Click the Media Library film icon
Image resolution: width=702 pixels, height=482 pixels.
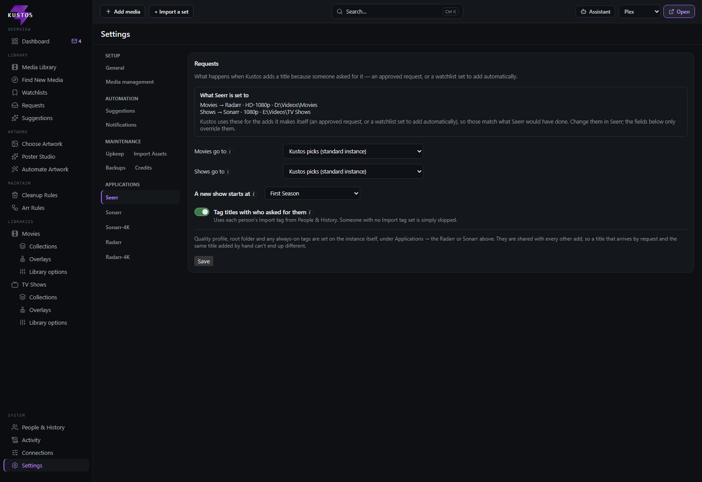pos(15,67)
